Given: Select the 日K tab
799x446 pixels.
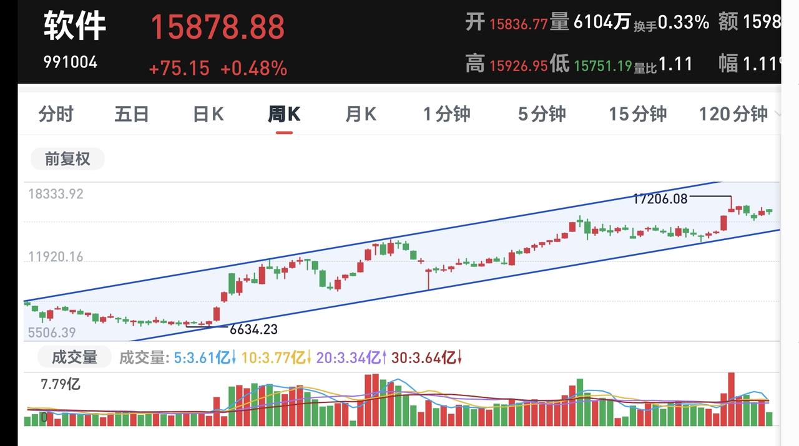Looking at the screenshot, I should (208, 114).
